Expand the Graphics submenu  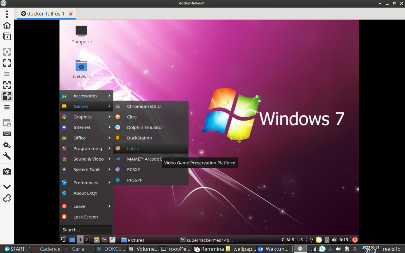click(86, 117)
